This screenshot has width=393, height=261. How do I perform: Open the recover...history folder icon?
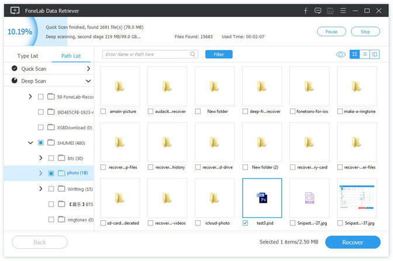[167, 142]
